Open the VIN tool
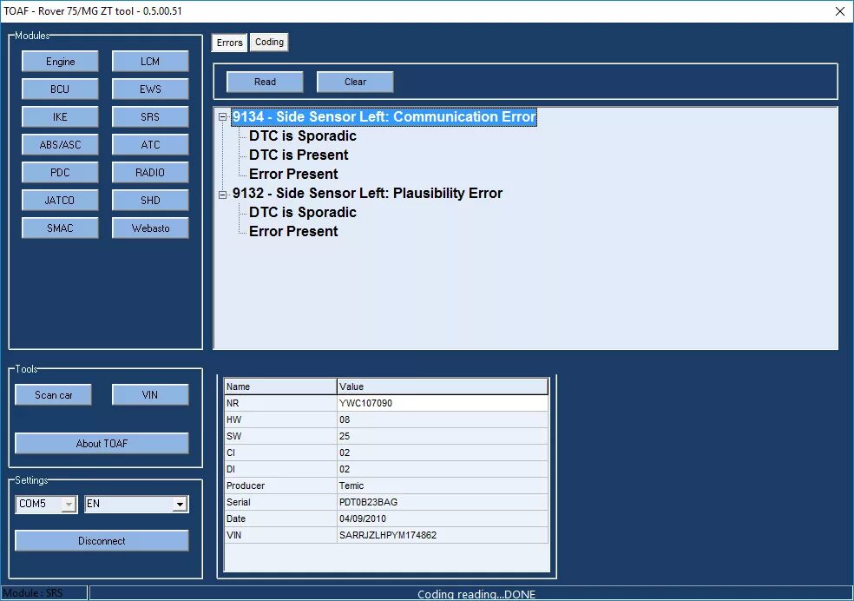854x601 pixels. pos(150,395)
